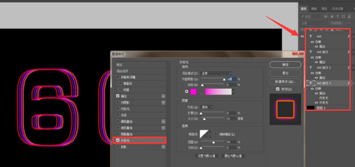Filter layers by shape layer icon
This screenshot has width=355, height=167.
coord(343,16)
